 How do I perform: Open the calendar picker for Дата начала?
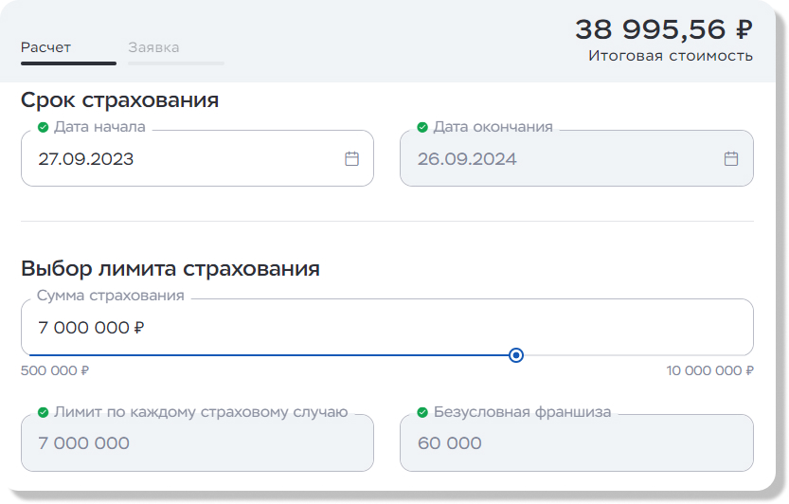coord(351,159)
